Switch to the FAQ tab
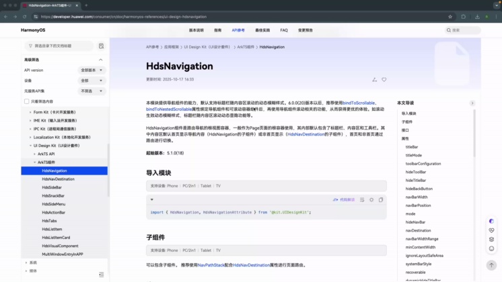 284,30
